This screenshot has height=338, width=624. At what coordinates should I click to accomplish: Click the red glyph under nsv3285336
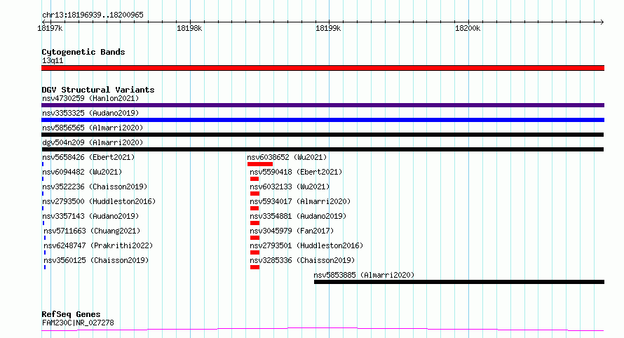(255, 267)
